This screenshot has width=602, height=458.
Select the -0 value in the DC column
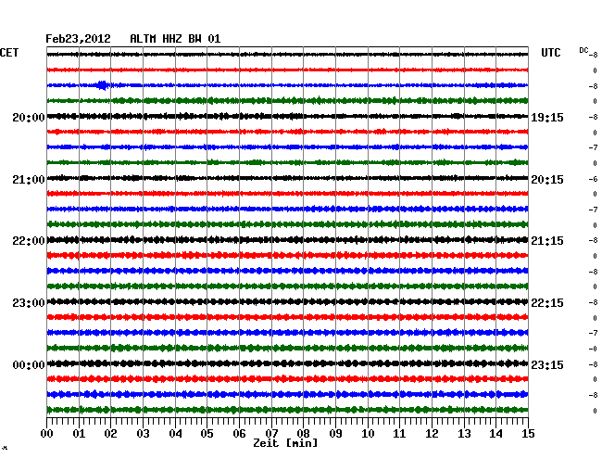pos(593,349)
